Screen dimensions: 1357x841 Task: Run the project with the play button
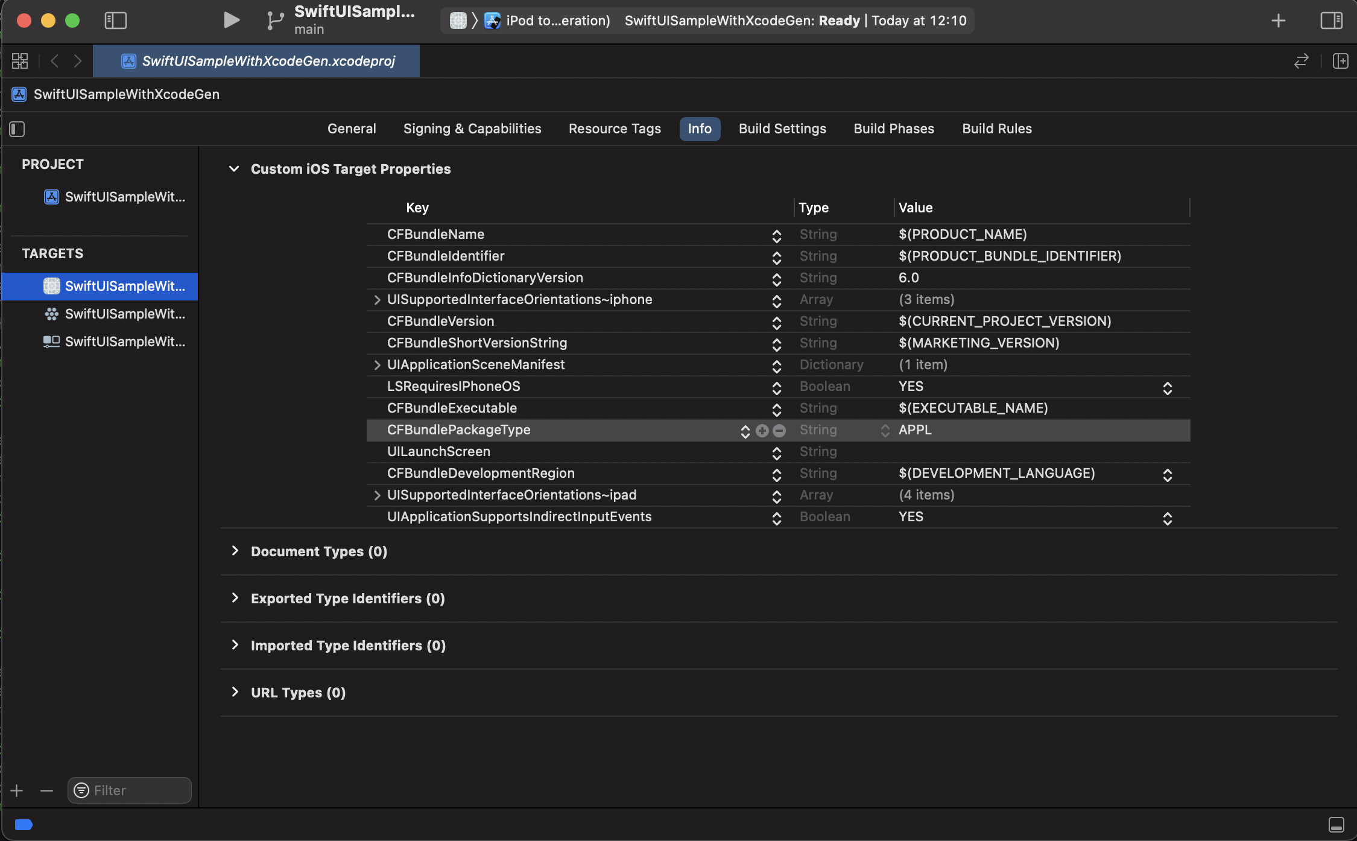[x=231, y=20]
